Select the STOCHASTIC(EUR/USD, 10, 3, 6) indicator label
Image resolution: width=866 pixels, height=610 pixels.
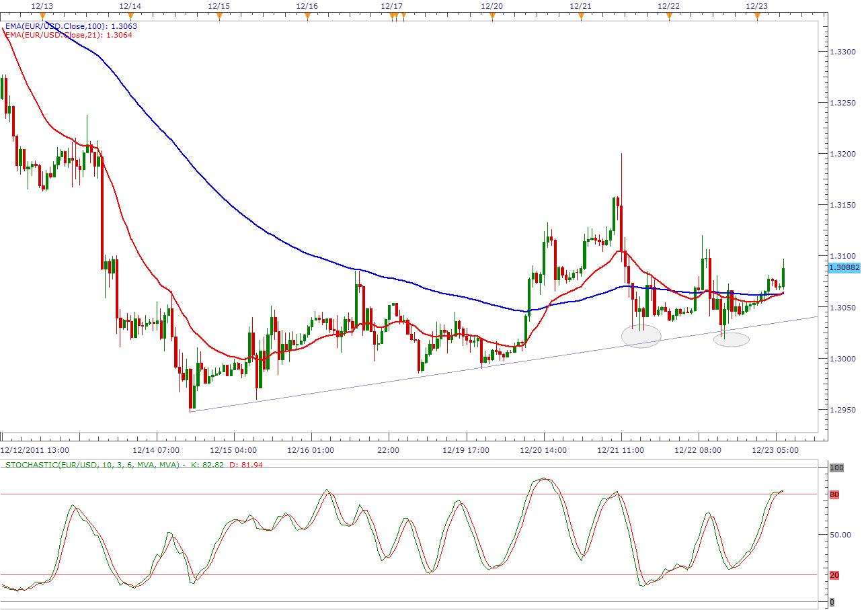133,464
